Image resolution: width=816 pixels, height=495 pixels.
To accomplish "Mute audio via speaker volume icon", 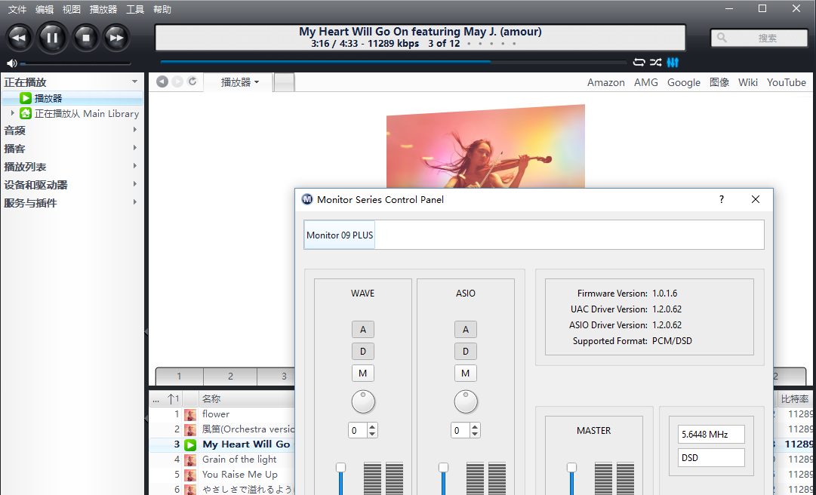I will tap(11, 63).
